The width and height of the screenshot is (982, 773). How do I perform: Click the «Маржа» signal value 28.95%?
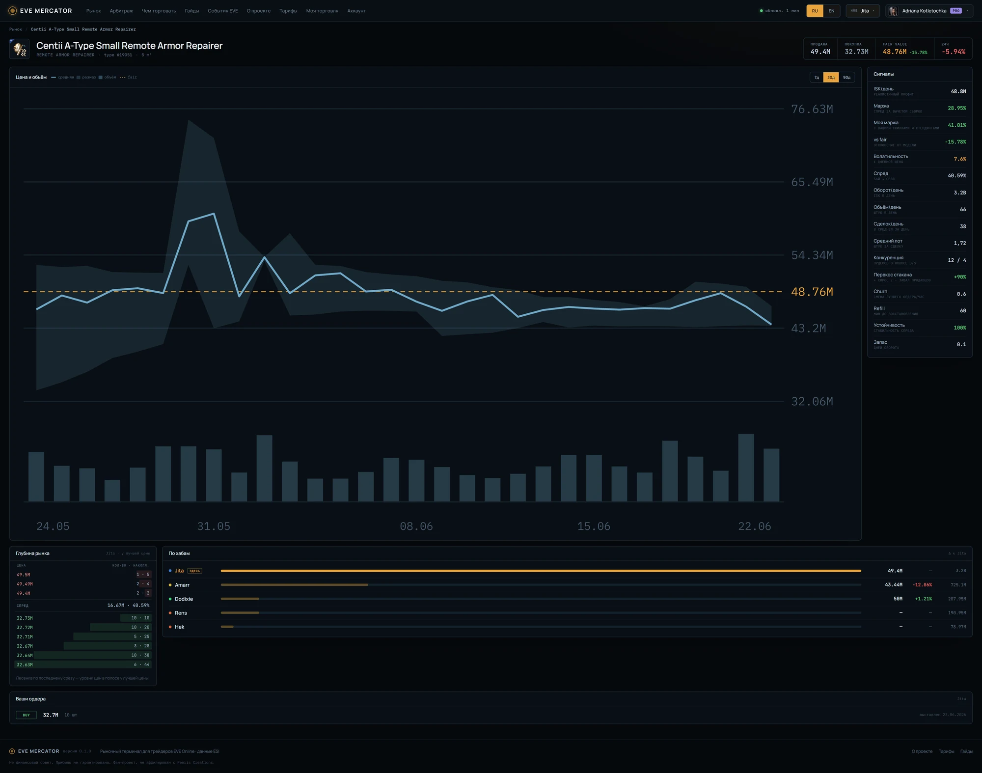[956, 108]
